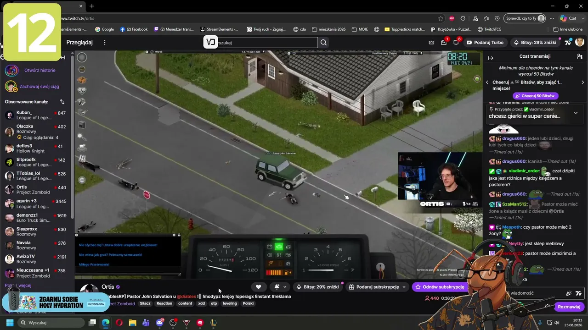Click the Rozmawiaj chat send button
588x330 pixels.
[569, 307]
